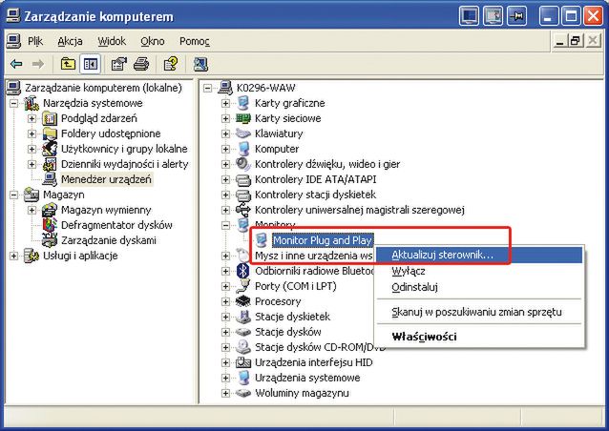Click the Properties toolbar icon
Viewport: 609px width, 431px height.
point(119,64)
